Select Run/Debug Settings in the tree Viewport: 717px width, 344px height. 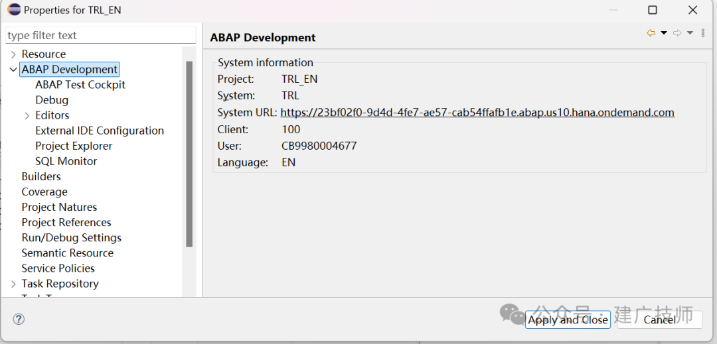71,238
